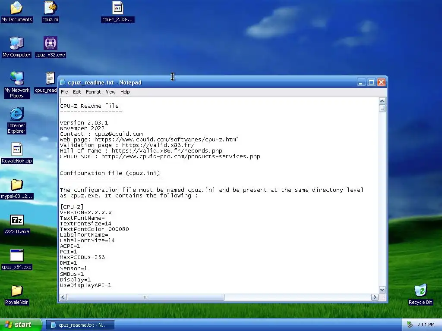The height and width of the screenshot is (331, 442).
Task: Select the My Computer desktop icon
Action: click(x=16, y=47)
